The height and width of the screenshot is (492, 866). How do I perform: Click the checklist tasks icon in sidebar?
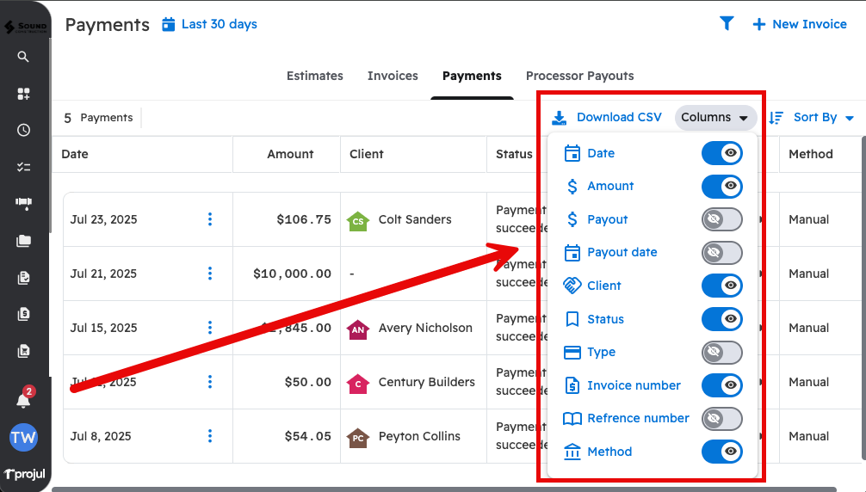click(23, 168)
